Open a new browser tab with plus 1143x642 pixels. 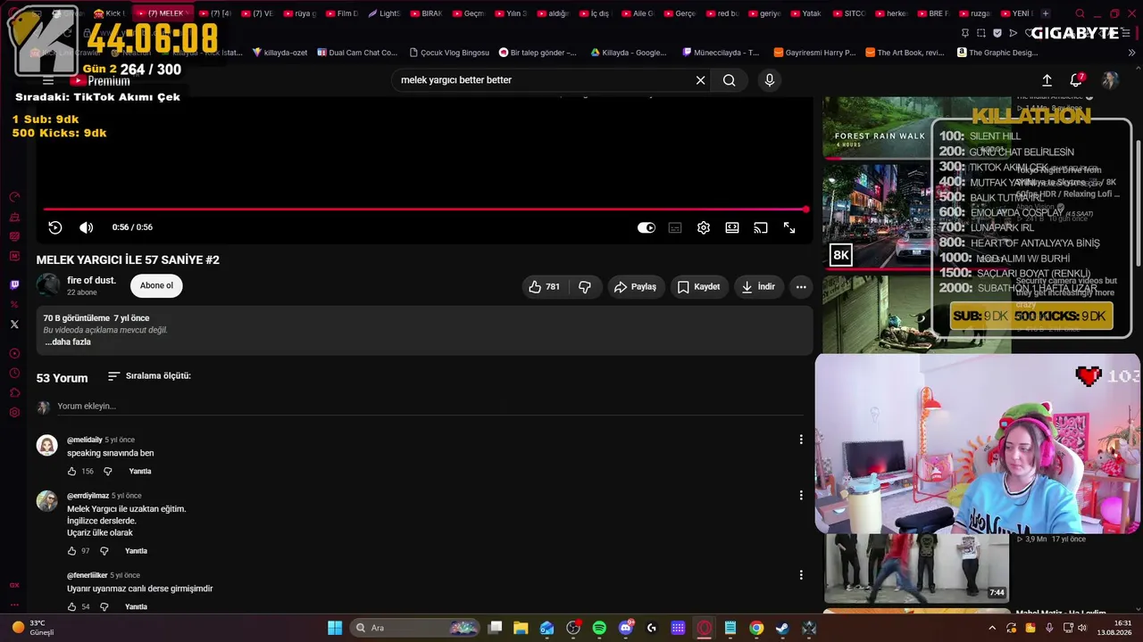(1046, 13)
